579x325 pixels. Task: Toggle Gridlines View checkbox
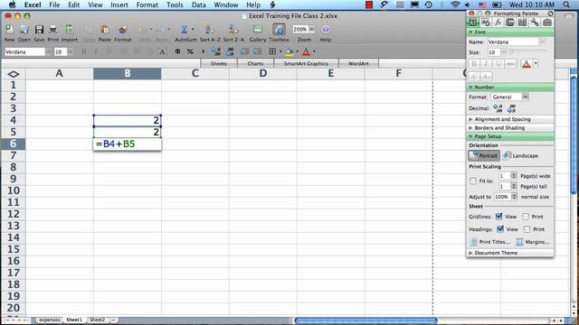coord(498,217)
